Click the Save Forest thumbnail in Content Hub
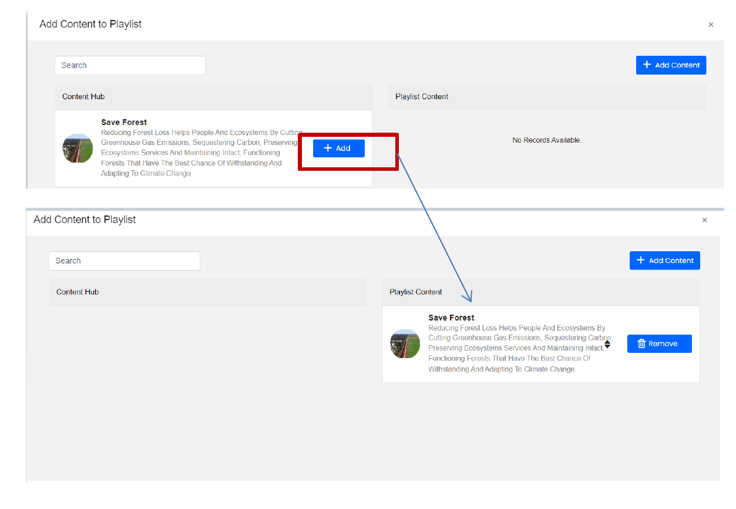 [x=78, y=149]
